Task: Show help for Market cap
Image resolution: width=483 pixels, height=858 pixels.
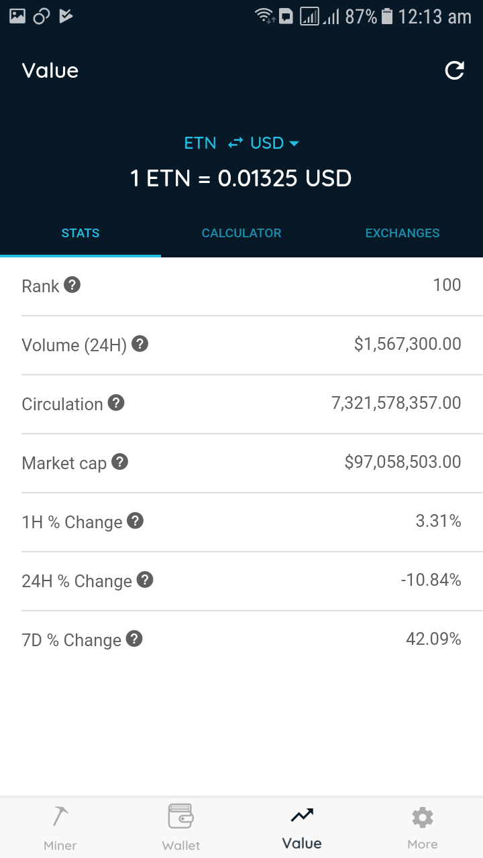Action: (119, 462)
